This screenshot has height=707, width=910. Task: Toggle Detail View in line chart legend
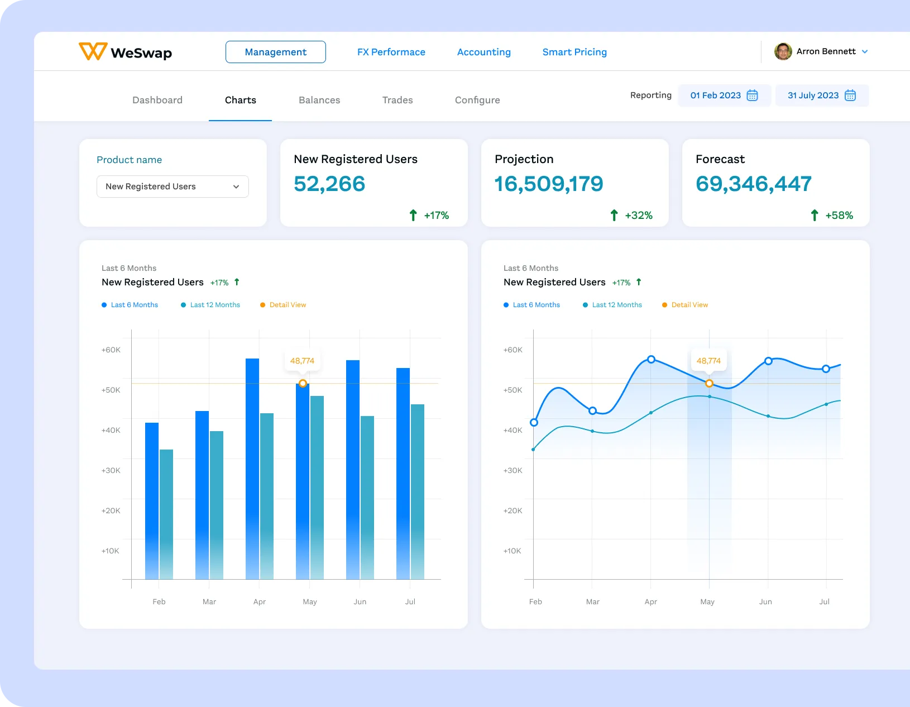(x=685, y=305)
